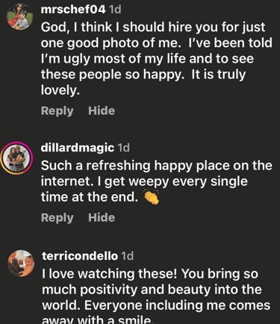Tap the dillardmagic username
This screenshot has width=280, height=324.
[78, 148]
